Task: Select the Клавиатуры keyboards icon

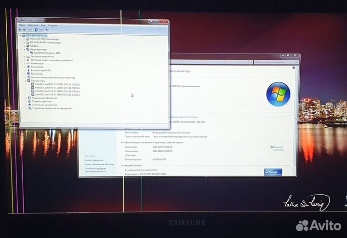Action: [x=28, y=64]
